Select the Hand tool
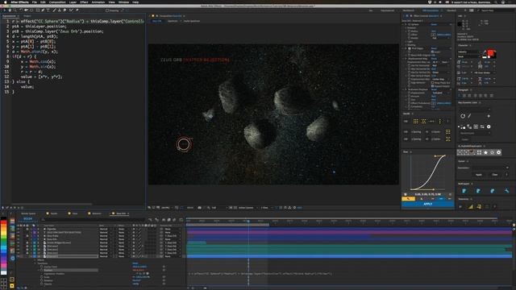Viewport: 516px width, 290px height. [x=10, y=10]
